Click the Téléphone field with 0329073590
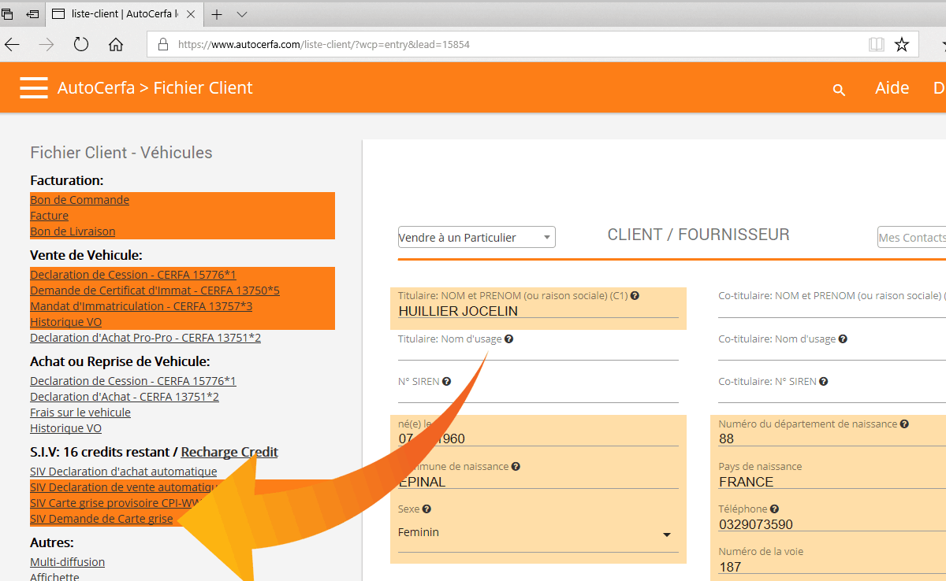 click(x=828, y=524)
